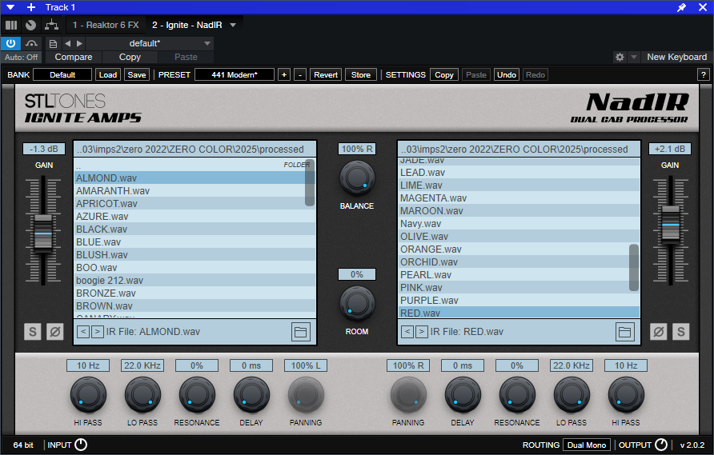Click the left HI PASS knob
This screenshot has height=455, width=714.
tap(88, 395)
